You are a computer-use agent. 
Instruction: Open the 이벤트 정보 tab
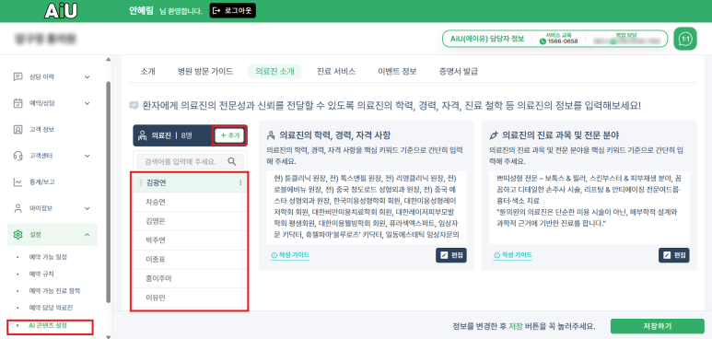click(397, 71)
